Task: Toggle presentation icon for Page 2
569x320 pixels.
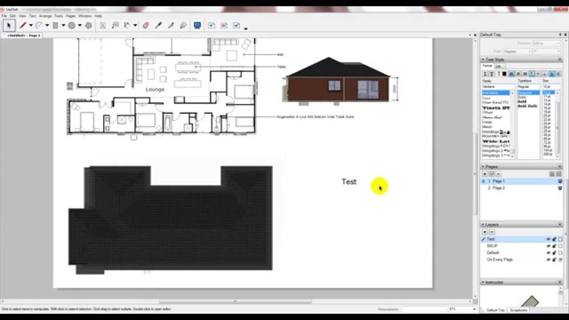Action: coord(560,188)
